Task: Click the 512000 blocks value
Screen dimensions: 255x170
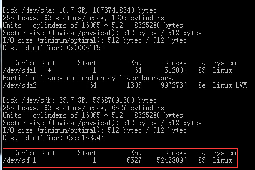Action: [175, 70]
